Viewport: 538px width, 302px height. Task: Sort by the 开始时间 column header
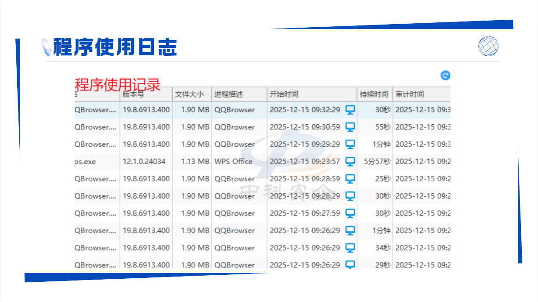(x=312, y=94)
